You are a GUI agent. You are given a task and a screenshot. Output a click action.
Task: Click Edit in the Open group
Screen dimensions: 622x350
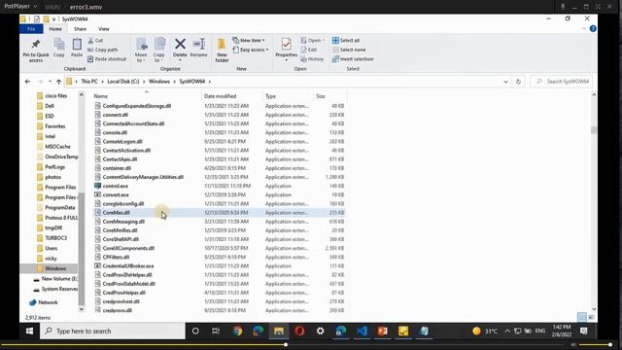click(x=309, y=50)
